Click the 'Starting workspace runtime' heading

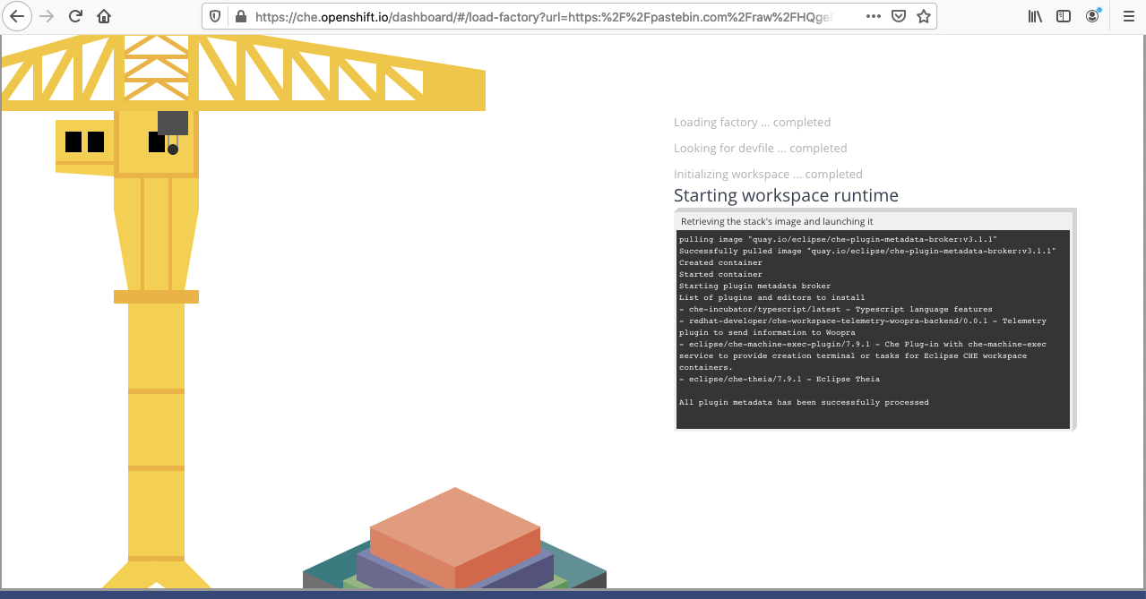coord(786,195)
